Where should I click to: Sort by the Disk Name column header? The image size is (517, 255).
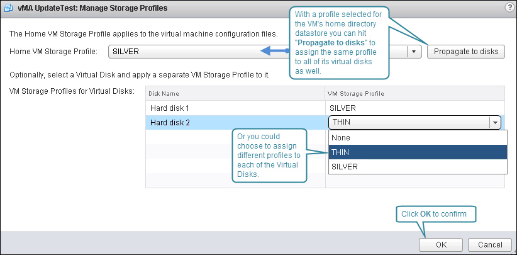pos(235,94)
